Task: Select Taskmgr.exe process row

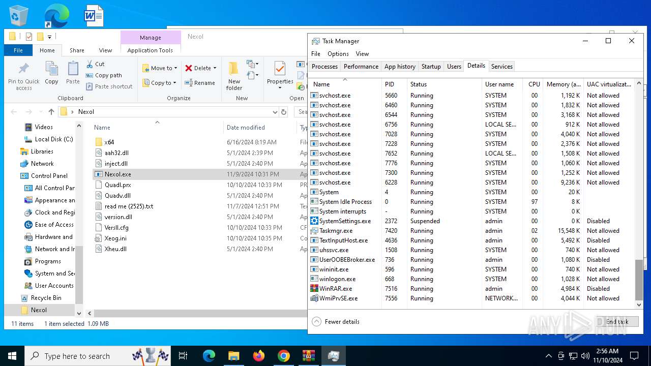Action: (x=472, y=231)
